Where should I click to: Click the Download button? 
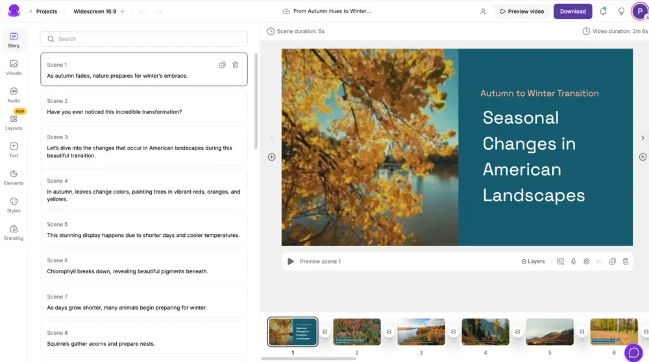point(572,11)
